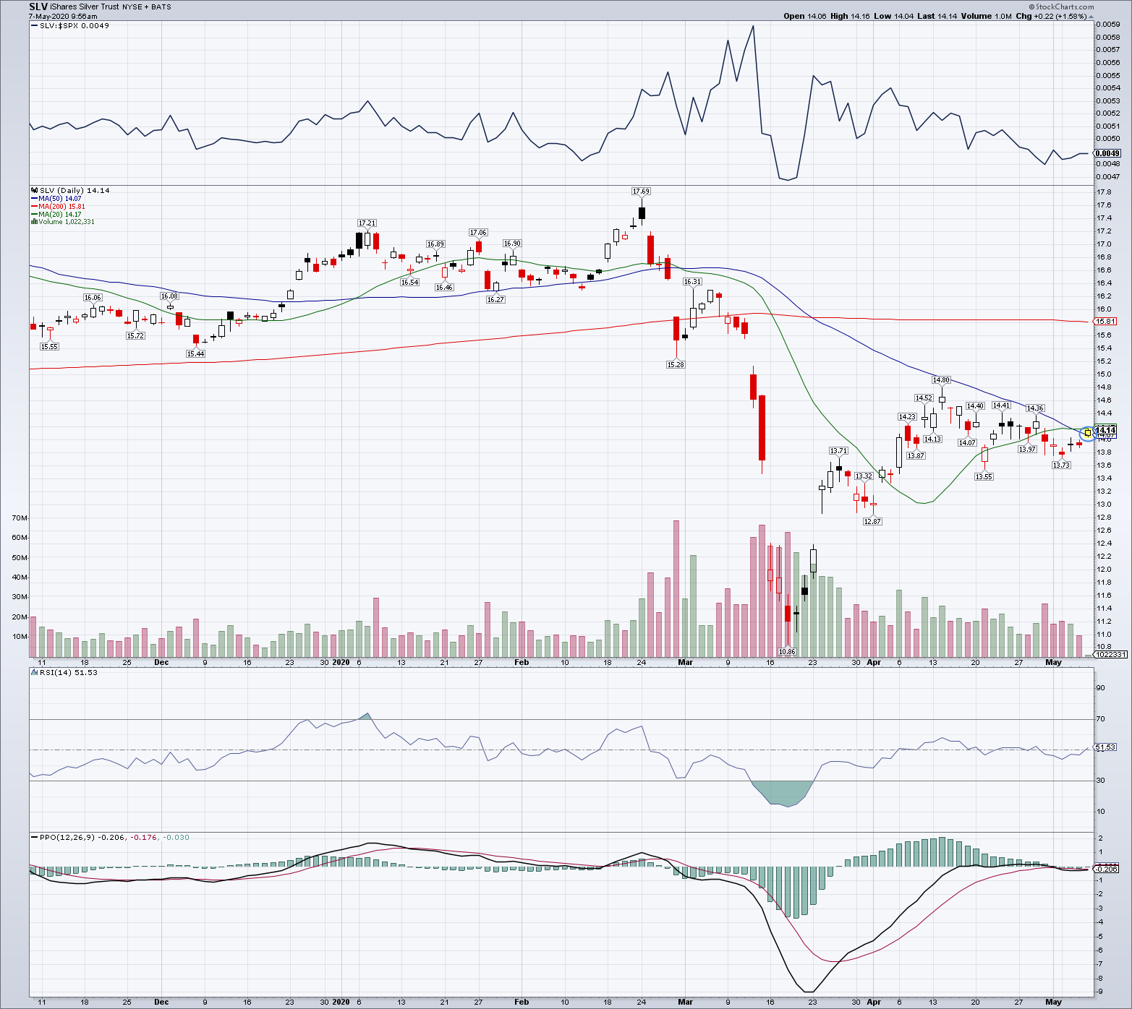The image size is (1132, 1009).
Task: Click the Low 14.04 value in the header
Action: (x=893, y=16)
